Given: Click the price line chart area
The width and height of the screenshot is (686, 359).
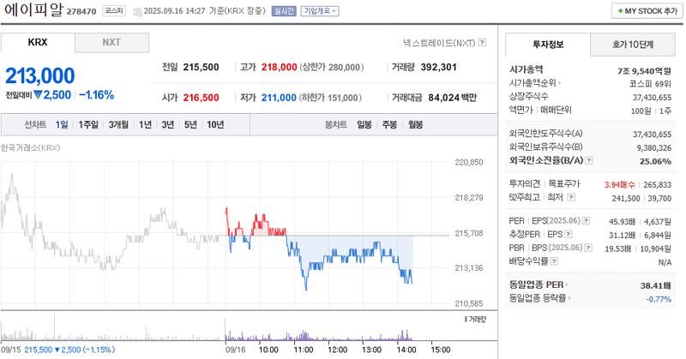Looking at the screenshot, I should pos(226,234).
